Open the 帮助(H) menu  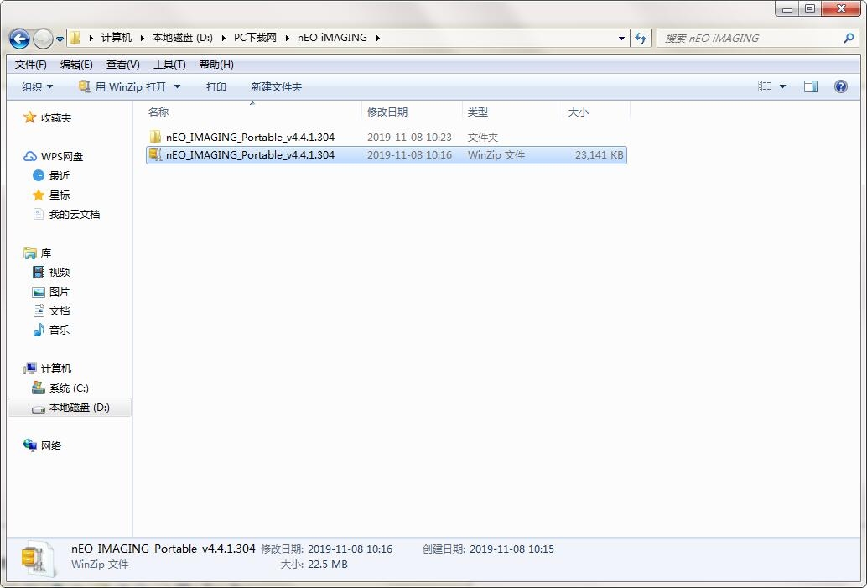click(216, 64)
